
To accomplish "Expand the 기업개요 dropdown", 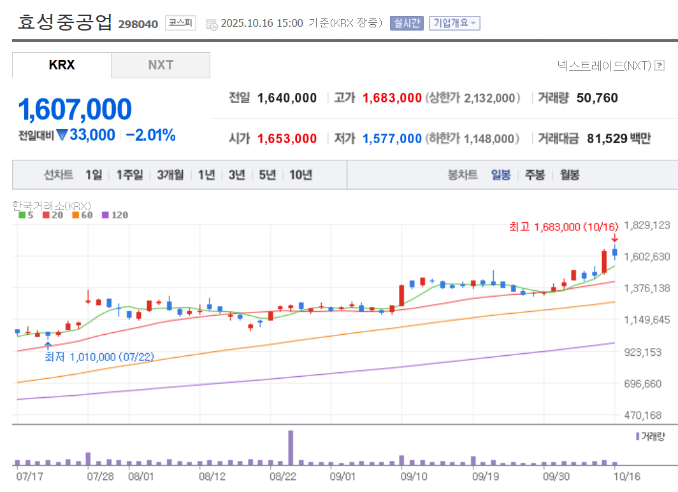I will tap(454, 23).
